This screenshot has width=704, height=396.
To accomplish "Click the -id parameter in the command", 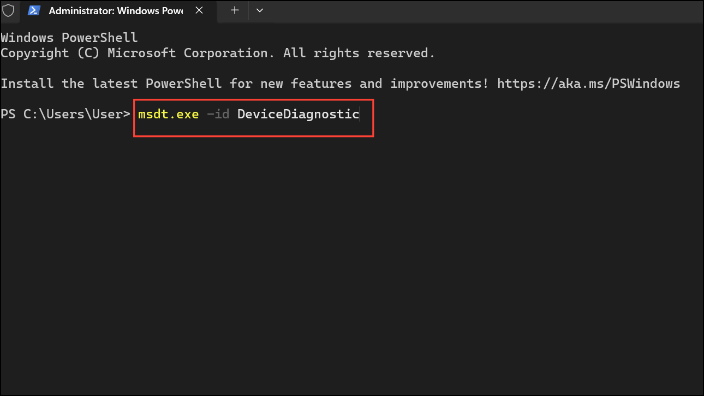I will click(218, 114).
